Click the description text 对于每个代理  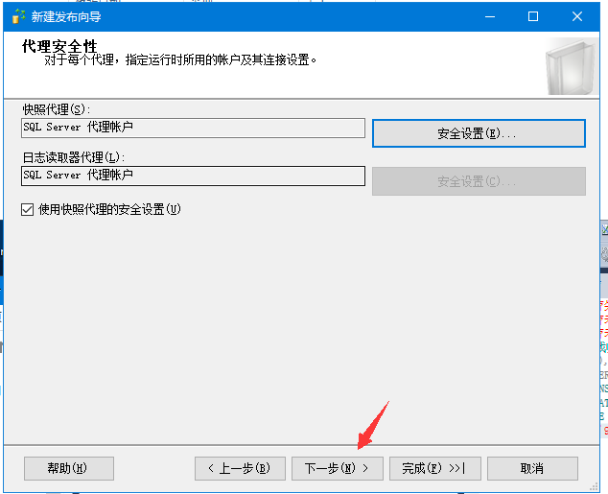[x=180, y=60]
